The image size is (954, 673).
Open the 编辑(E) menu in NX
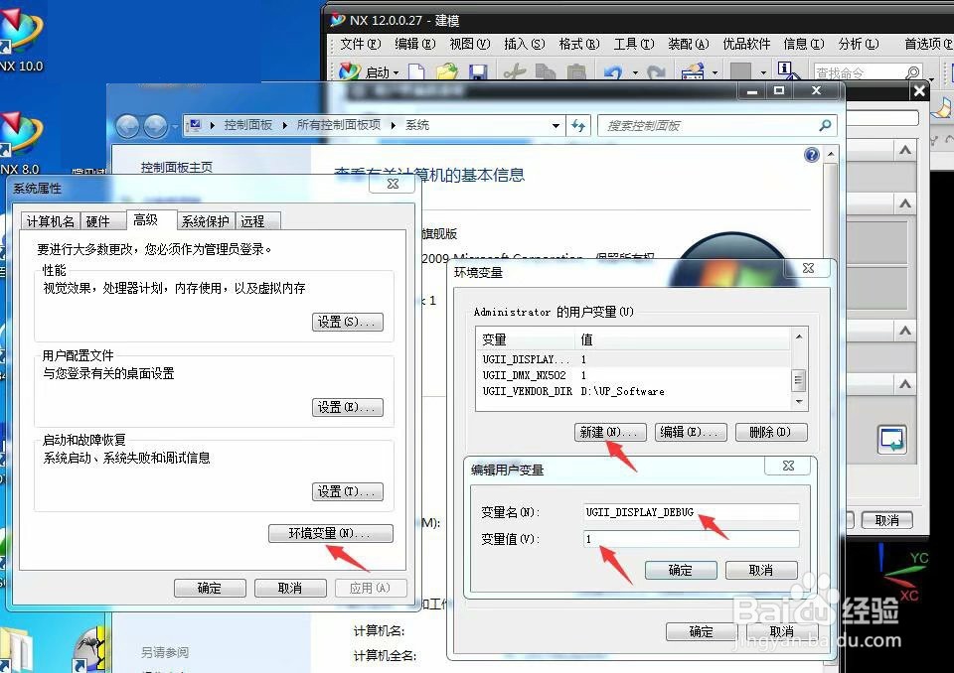tap(415, 44)
